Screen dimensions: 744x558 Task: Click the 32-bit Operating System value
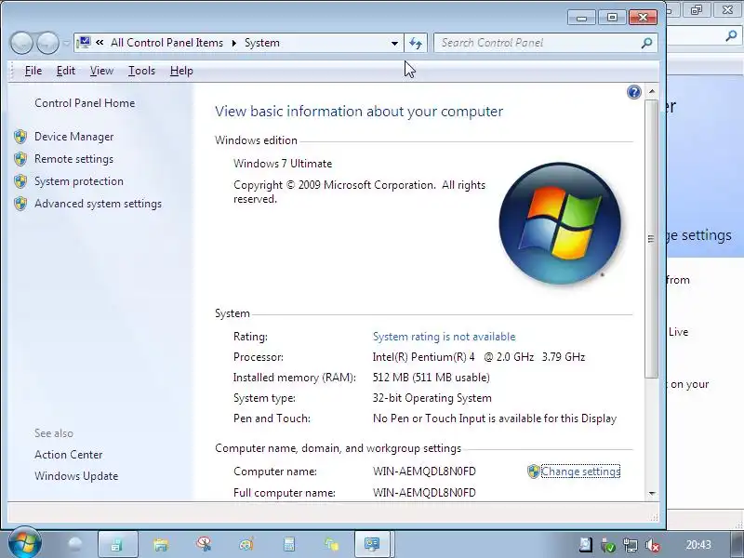click(432, 398)
